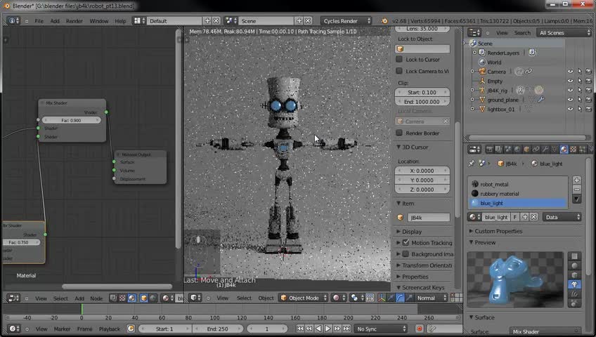
Task: Click the pin icon in properties breadcrumb
Action: [x=472, y=164]
